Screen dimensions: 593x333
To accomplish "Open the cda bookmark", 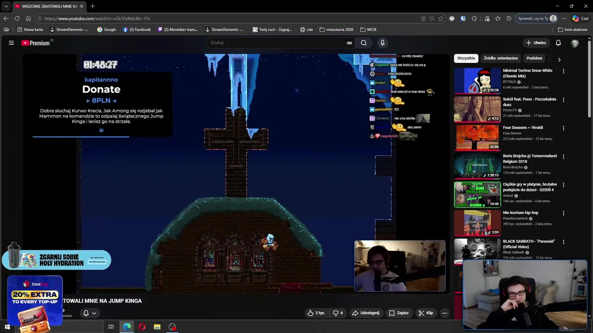I will (x=306, y=30).
